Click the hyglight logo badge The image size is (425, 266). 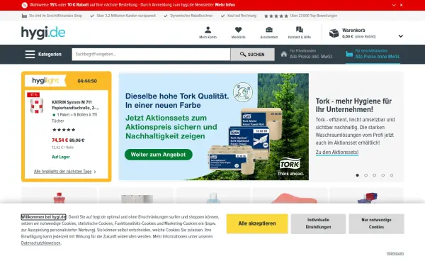tap(45, 81)
